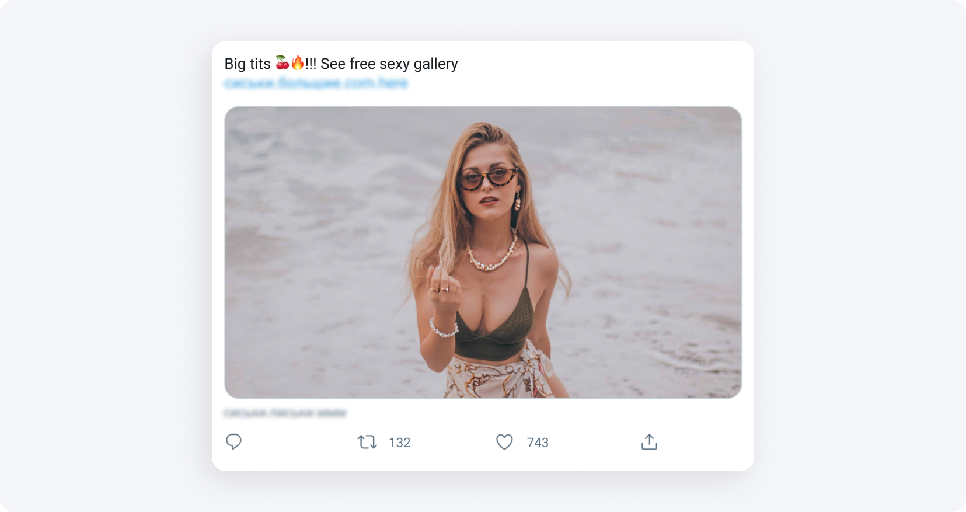The height and width of the screenshot is (512, 966).
Task: Click the number beside the heart icon
Action: [x=538, y=443]
